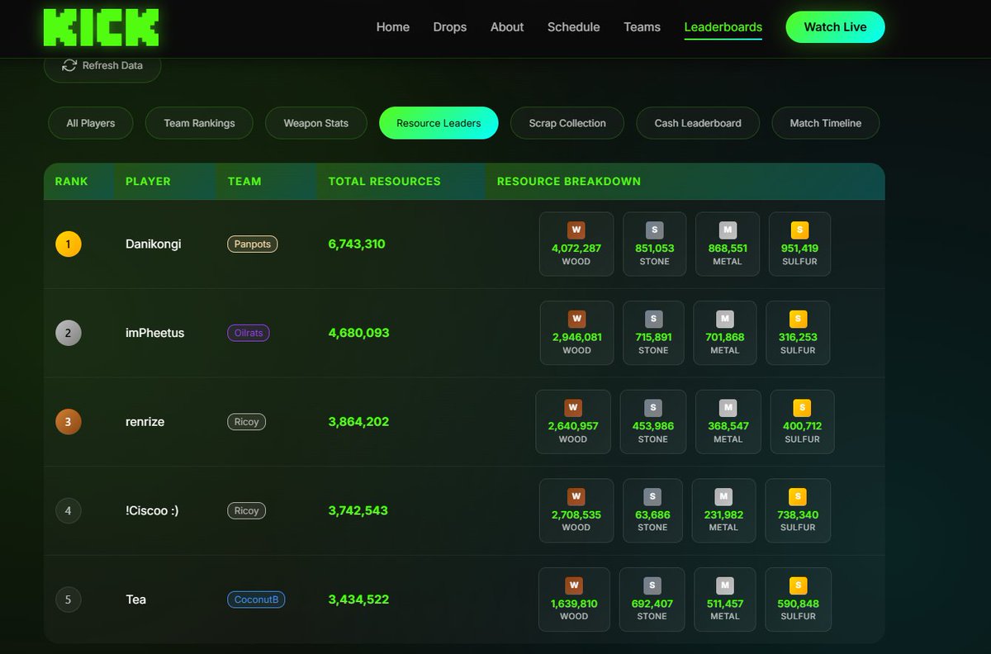Click player name Tea

point(136,599)
